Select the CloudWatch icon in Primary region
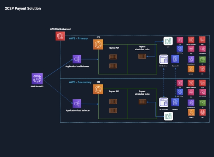The height and width of the screenshot is (157, 214). 202,49
